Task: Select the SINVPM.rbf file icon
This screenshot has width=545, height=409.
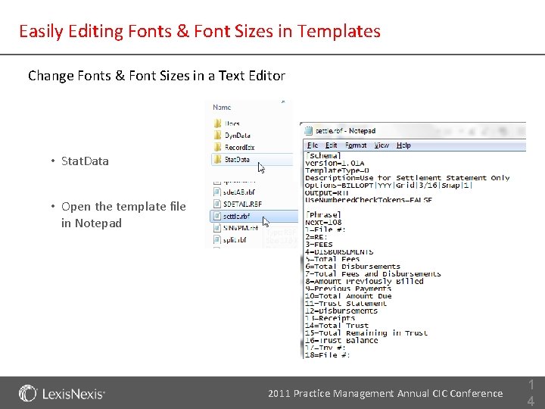Action: [x=217, y=228]
